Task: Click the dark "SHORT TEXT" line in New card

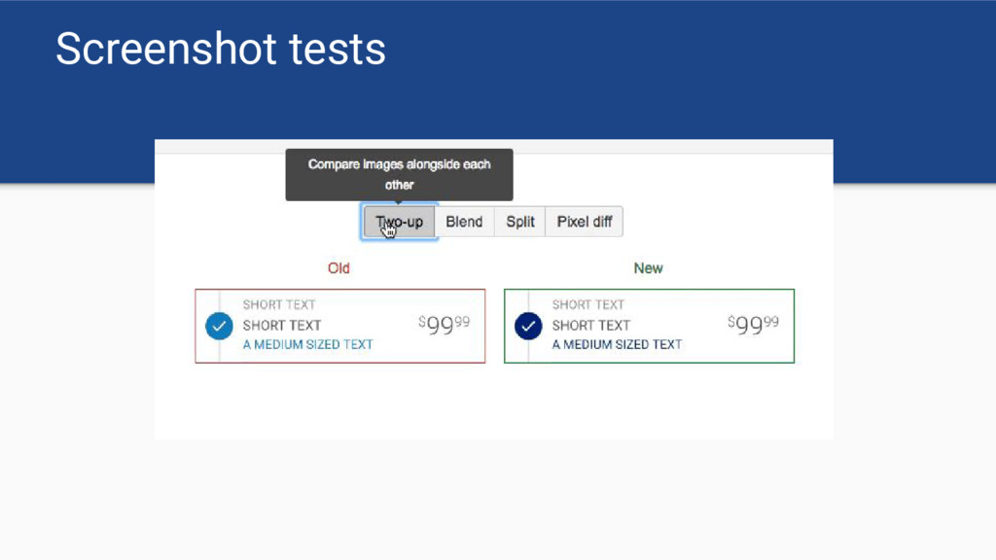Action: 591,325
